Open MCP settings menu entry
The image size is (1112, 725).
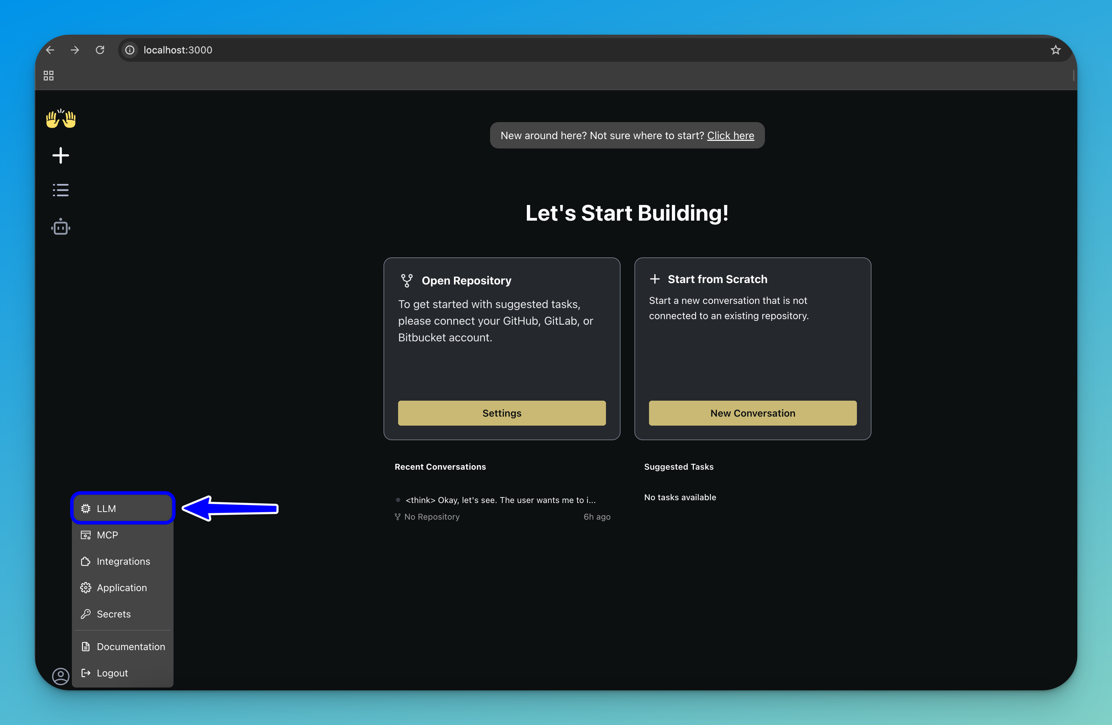tap(123, 535)
